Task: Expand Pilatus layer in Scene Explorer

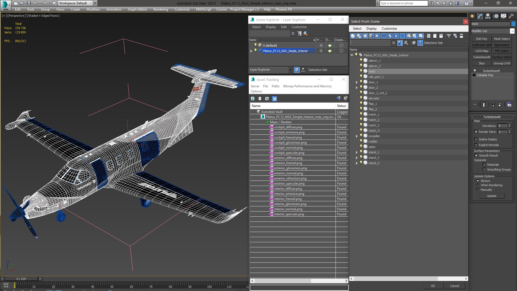Action: tap(251, 51)
